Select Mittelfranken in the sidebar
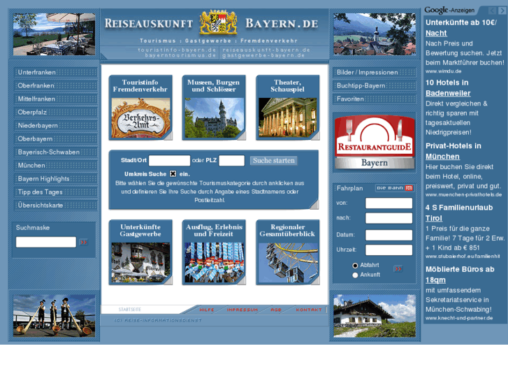This screenshot has height=381, width=508. pyautogui.click(x=55, y=99)
